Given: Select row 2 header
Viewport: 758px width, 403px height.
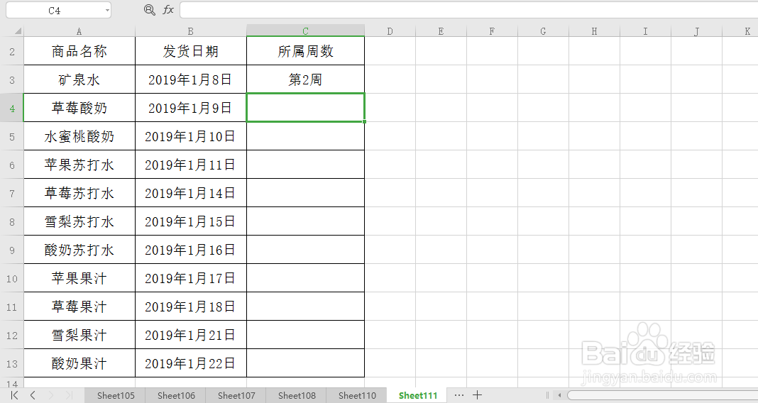Looking at the screenshot, I should (x=11, y=51).
